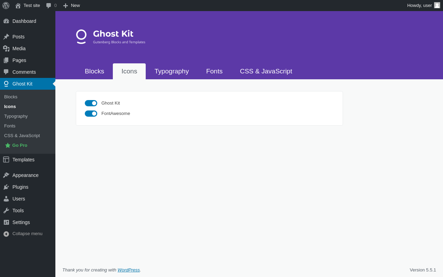Open the Pages menu label
Image resolution: width=443 pixels, height=277 pixels.
tap(19, 60)
